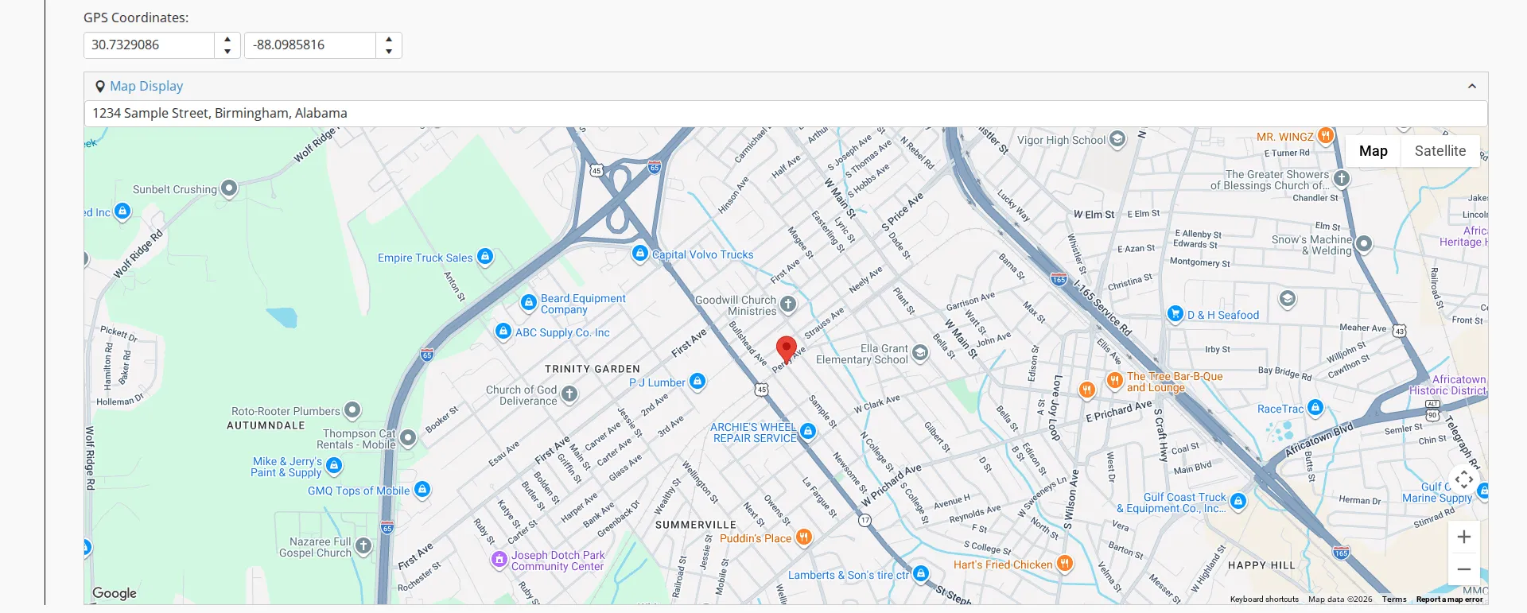Select Church of God Deliverance marker
1527x613 pixels.
coord(569,394)
